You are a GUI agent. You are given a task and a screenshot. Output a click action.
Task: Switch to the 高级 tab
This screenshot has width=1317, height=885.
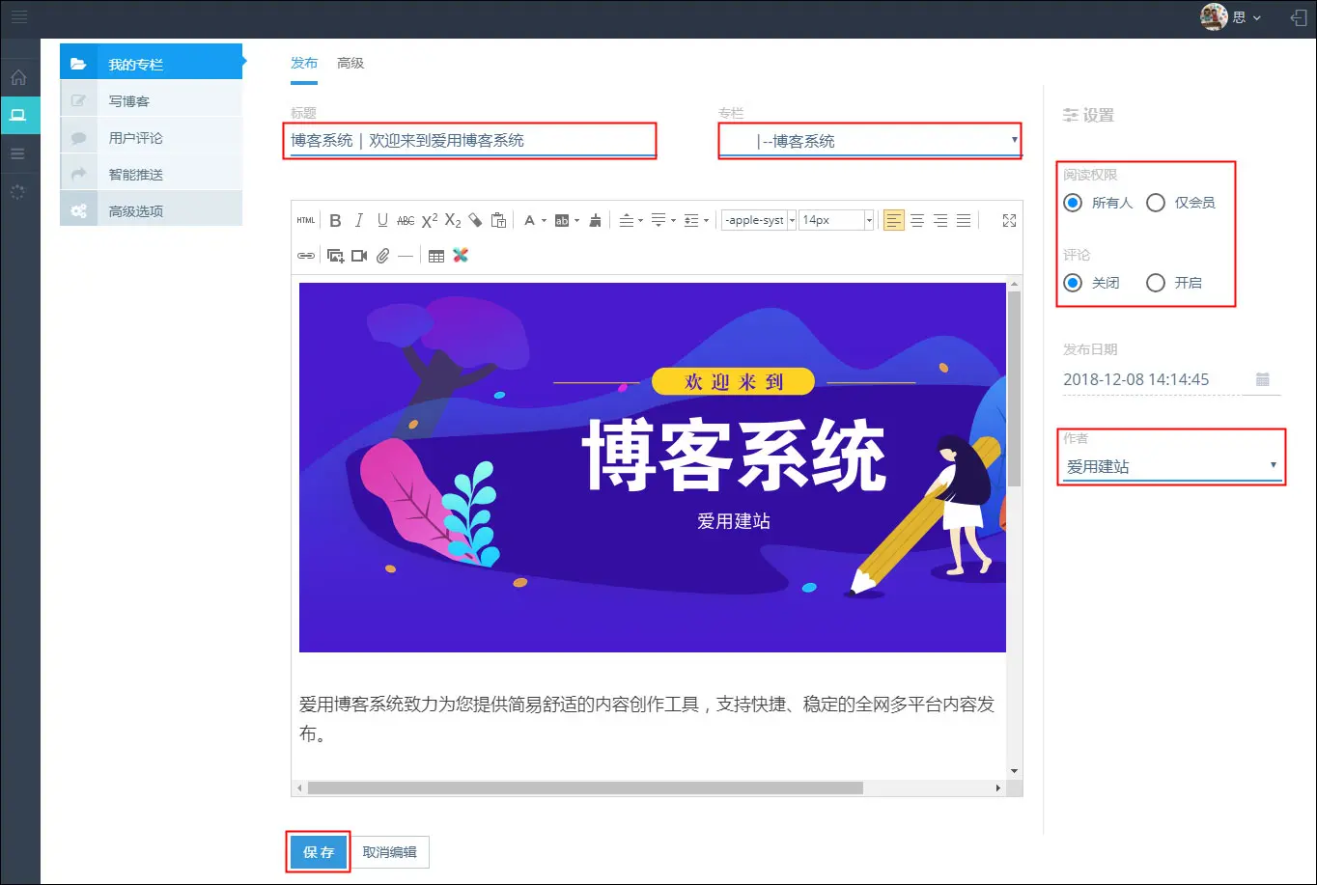pyautogui.click(x=350, y=63)
